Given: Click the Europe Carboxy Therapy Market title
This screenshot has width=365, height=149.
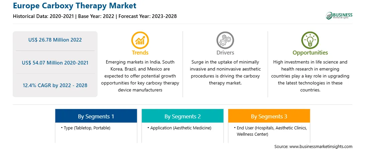Looking at the screenshot, I should click(75, 6).
